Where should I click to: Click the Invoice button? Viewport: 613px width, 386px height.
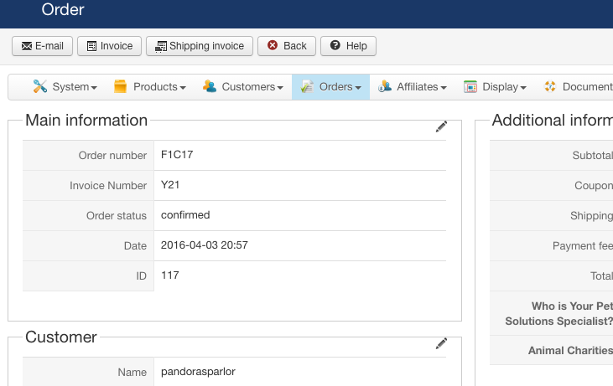[110, 46]
